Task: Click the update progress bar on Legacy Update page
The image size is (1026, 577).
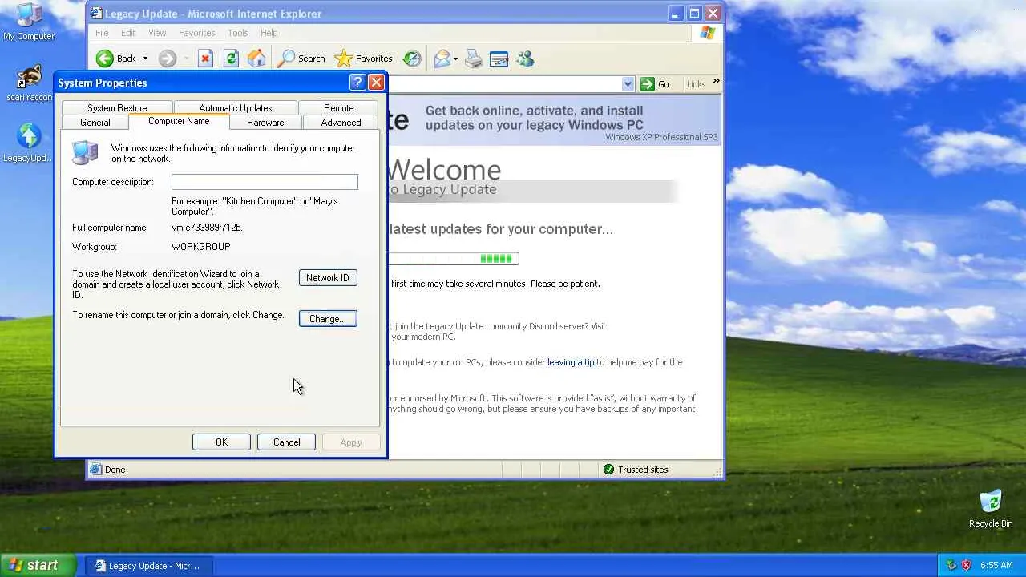Action: [x=454, y=258]
